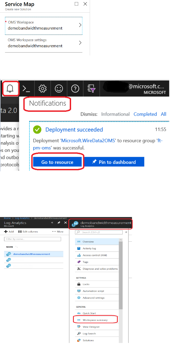Open the Microsoft.WireData2OMS deployment link
Viewport: 170px width, 344px height.
88,141
